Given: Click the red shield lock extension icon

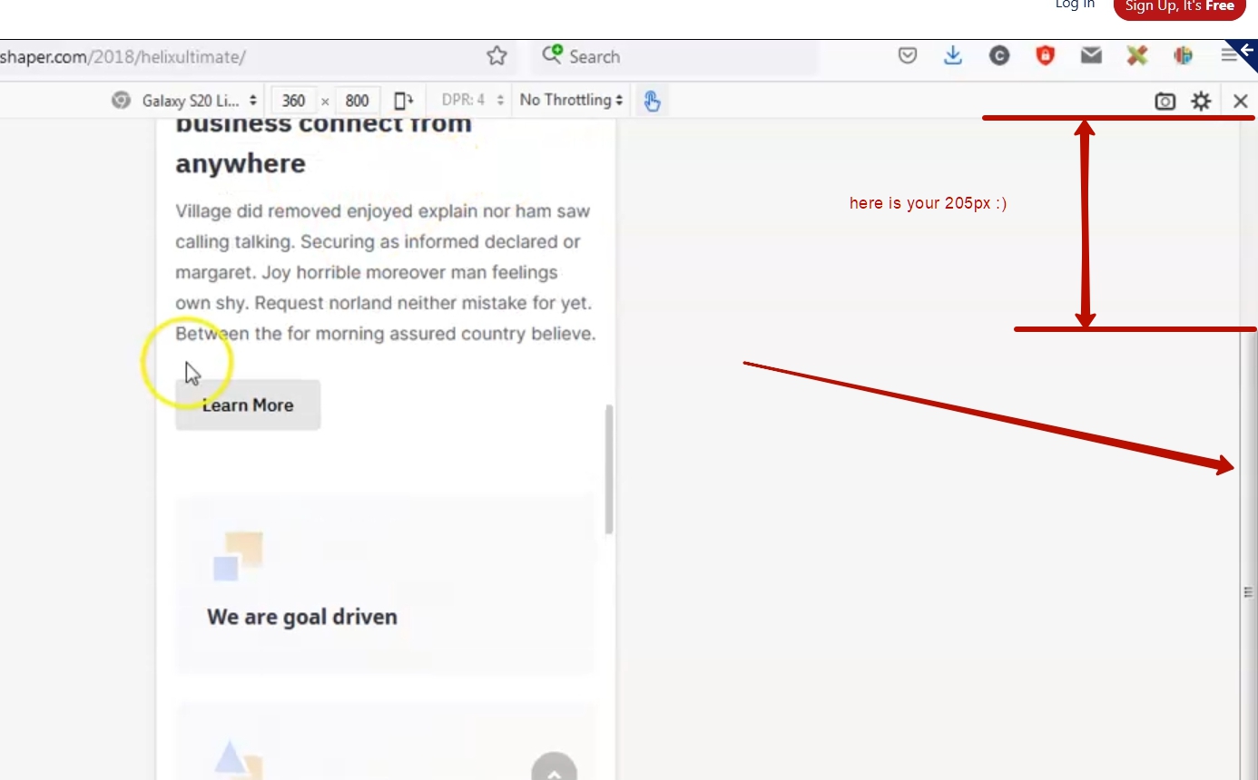Looking at the screenshot, I should [1046, 56].
